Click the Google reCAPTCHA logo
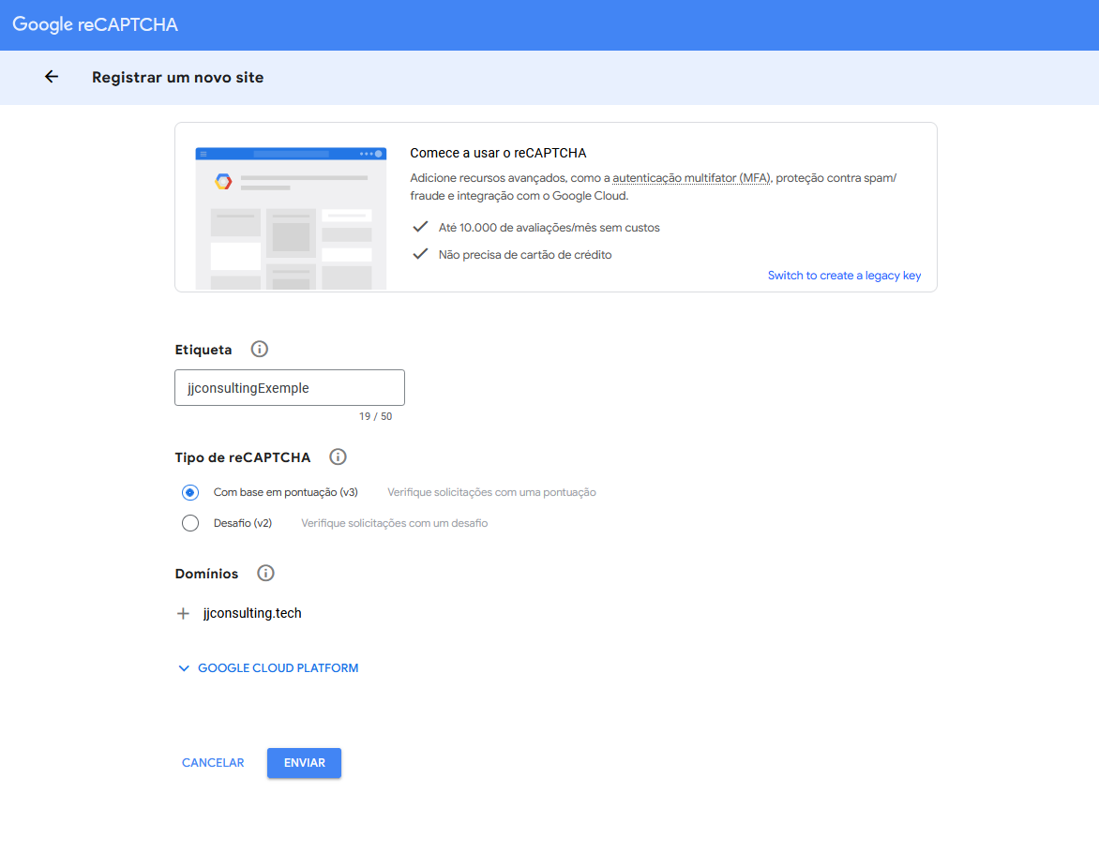Image resolution: width=1099 pixels, height=868 pixels. pyautogui.click(x=96, y=24)
